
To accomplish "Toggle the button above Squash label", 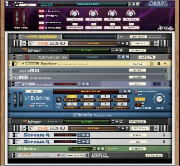I will [131, 24].
